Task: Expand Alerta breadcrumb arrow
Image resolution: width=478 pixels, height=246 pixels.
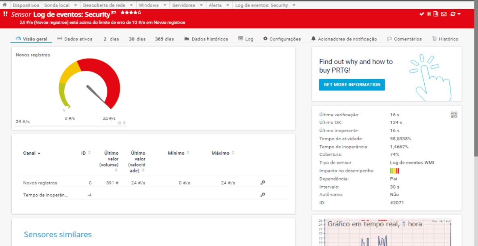Action: [x=228, y=5]
